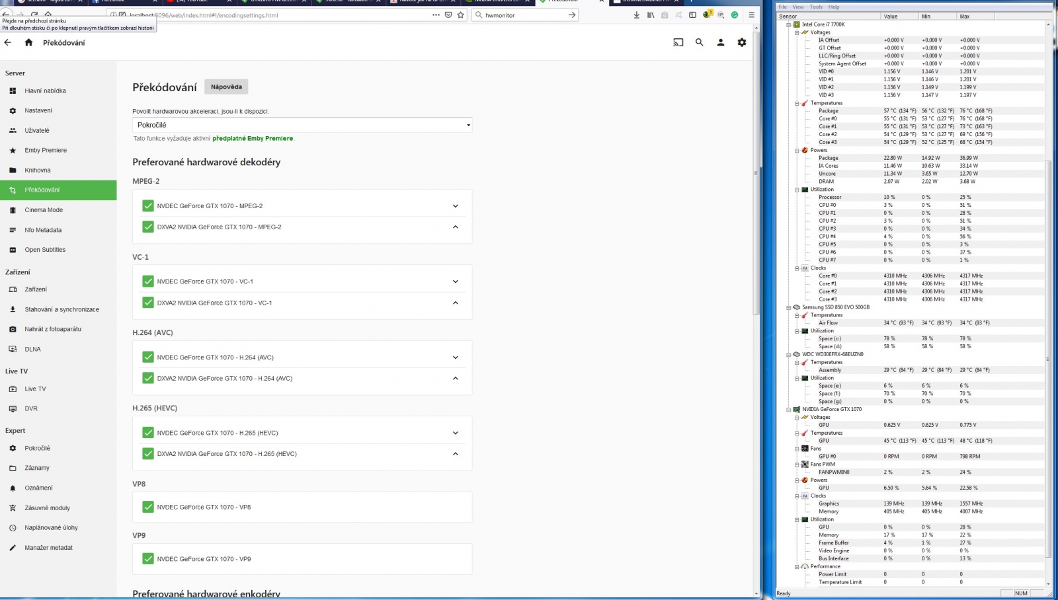Uncheck NVDEC GeForce GTX 1070 - VC-1
The height and width of the screenshot is (600, 1058).
pos(148,281)
